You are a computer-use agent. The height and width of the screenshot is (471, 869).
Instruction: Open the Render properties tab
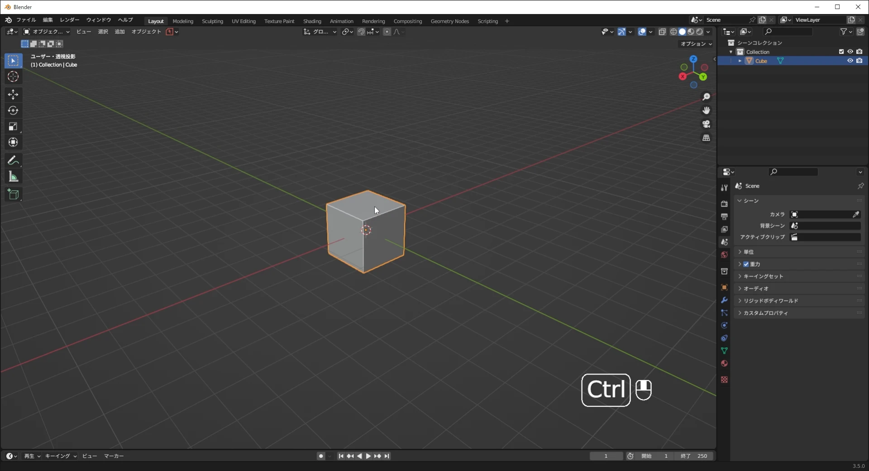coord(724,204)
